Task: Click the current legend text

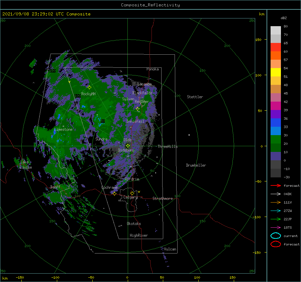Action: click(x=290, y=236)
